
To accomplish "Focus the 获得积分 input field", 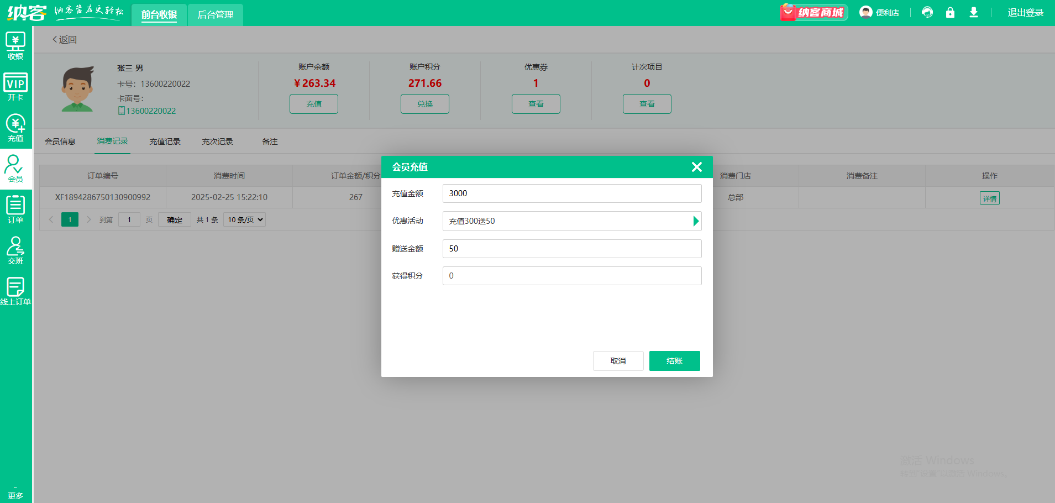I will pyautogui.click(x=572, y=276).
